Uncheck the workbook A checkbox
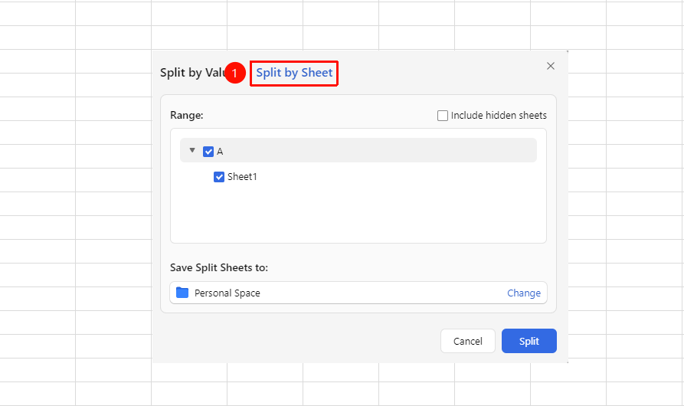This screenshot has height=406, width=684. (x=208, y=152)
